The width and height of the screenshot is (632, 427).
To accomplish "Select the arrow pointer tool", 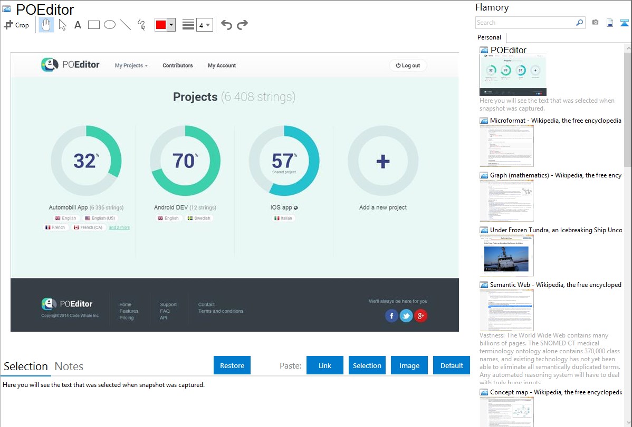I will (x=62, y=25).
